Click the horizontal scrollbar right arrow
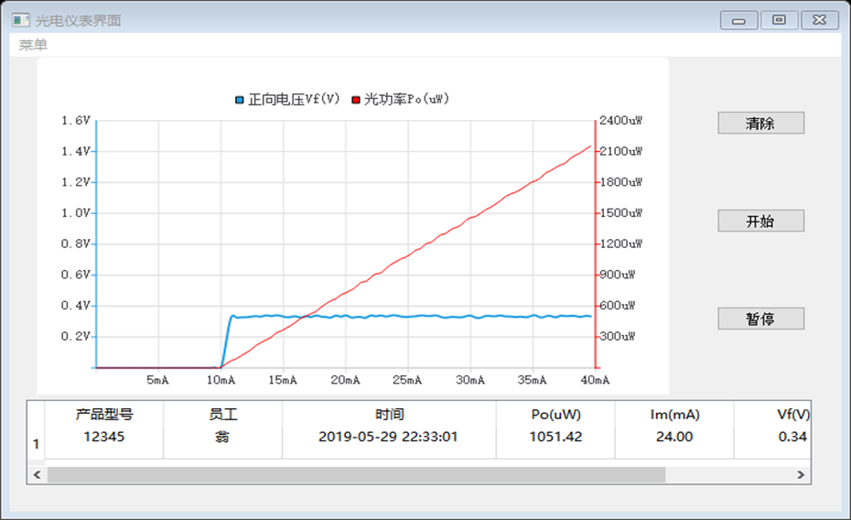851x520 pixels. 801,475
